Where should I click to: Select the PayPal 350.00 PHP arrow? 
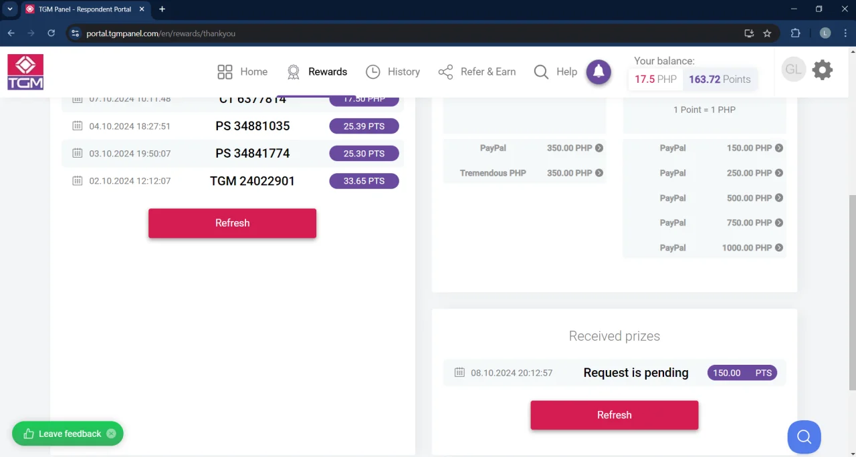click(599, 148)
